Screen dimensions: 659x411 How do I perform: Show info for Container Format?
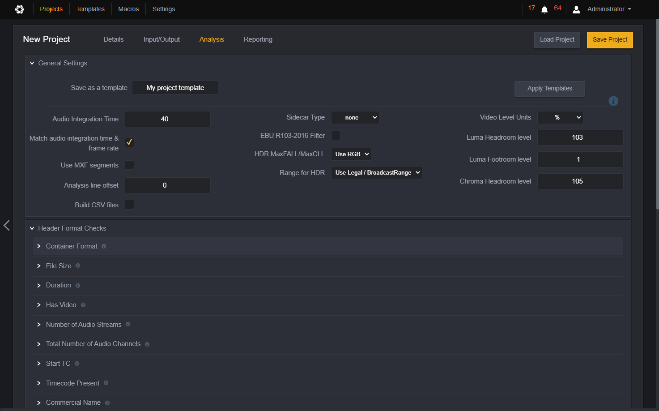pos(104,246)
